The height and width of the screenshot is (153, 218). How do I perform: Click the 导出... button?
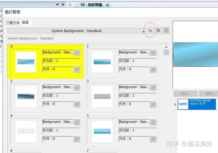[x=185, y=94]
